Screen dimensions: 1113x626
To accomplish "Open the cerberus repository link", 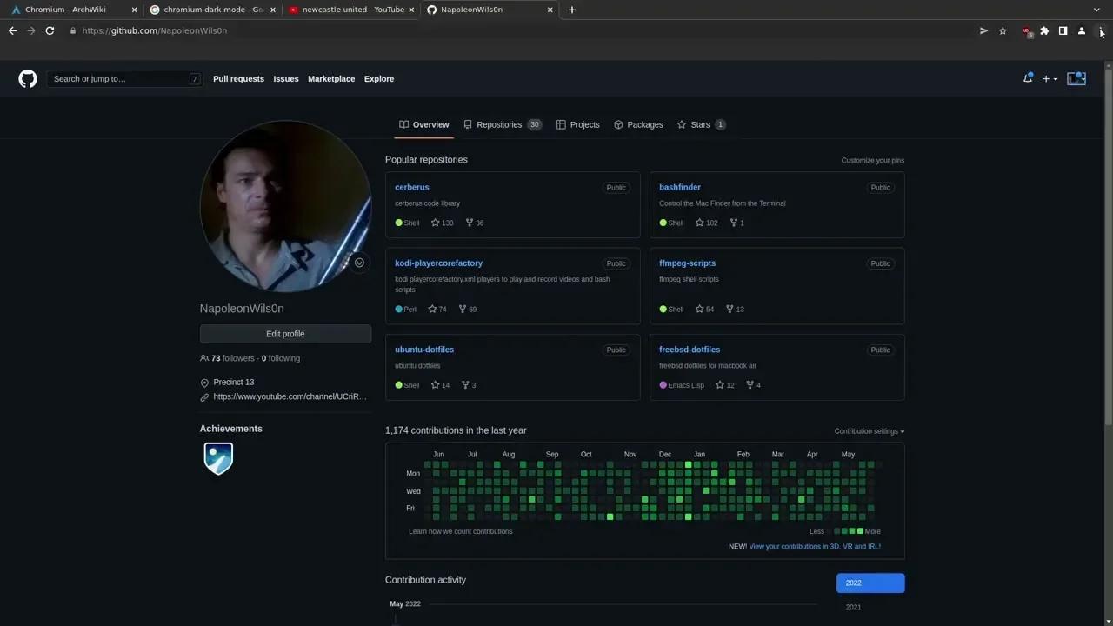I will (412, 187).
